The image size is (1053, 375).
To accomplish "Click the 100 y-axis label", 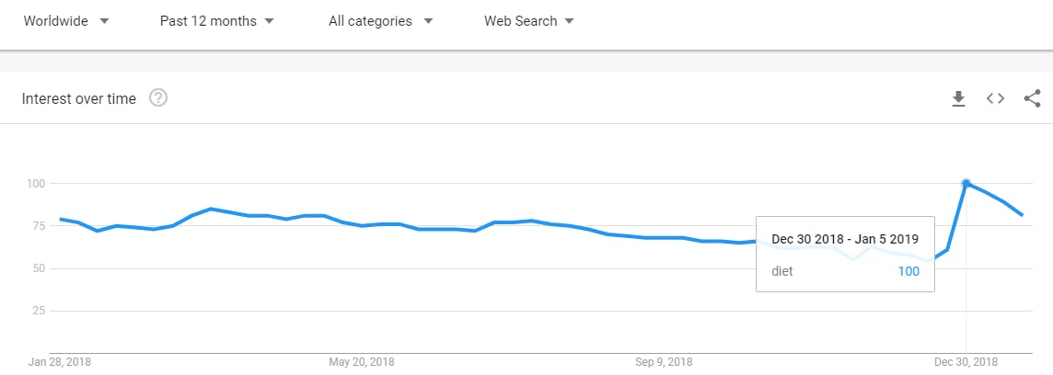I will click(x=35, y=183).
